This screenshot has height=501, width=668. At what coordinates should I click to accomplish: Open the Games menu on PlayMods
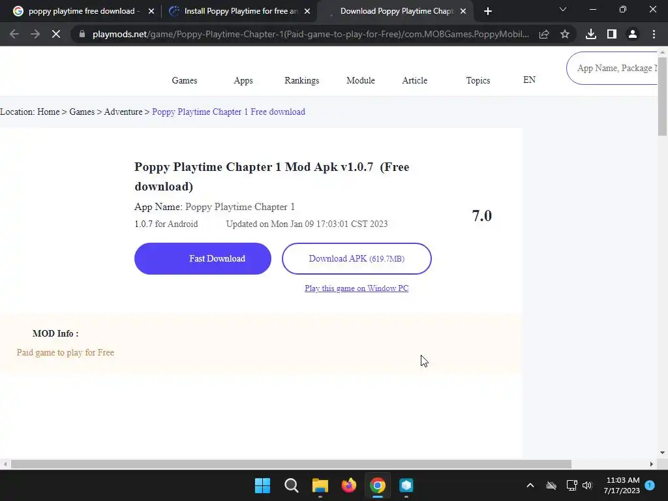[185, 80]
